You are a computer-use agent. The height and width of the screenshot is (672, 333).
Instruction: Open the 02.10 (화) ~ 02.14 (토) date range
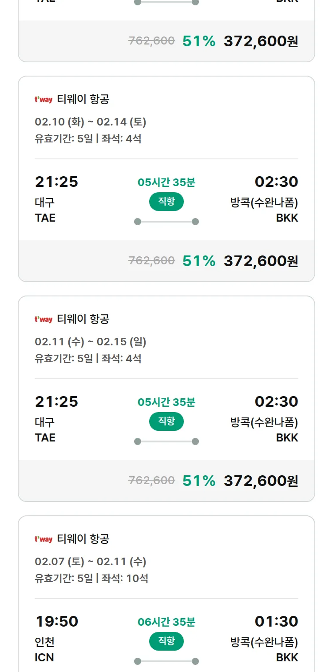(90, 122)
